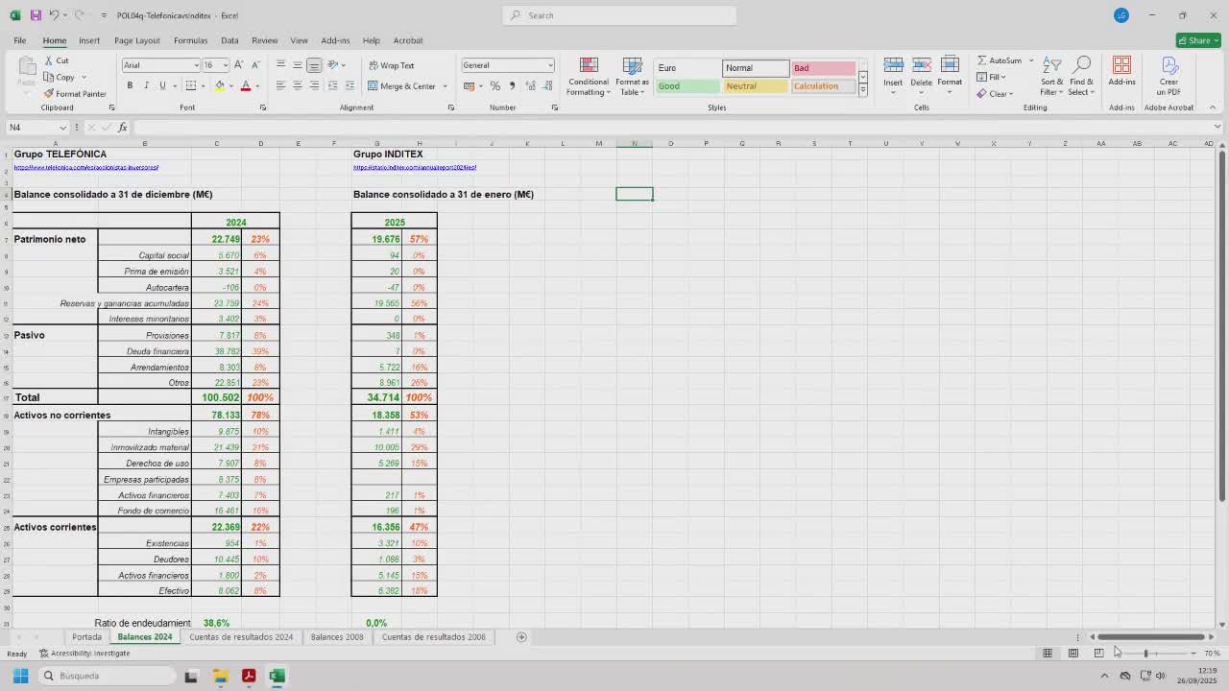The height and width of the screenshot is (691, 1229).
Task: Expand the cell Styles gallery more arrow
Action: (862, 90)
